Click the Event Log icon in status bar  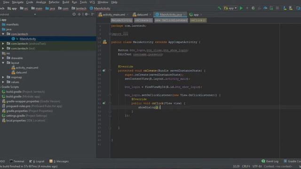tap(263, 161)
